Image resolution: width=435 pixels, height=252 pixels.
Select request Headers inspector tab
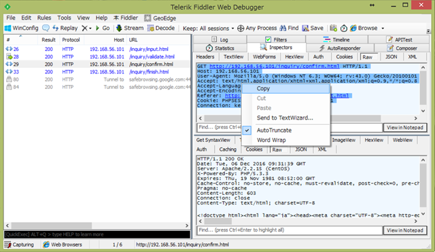tap(205, 57)
